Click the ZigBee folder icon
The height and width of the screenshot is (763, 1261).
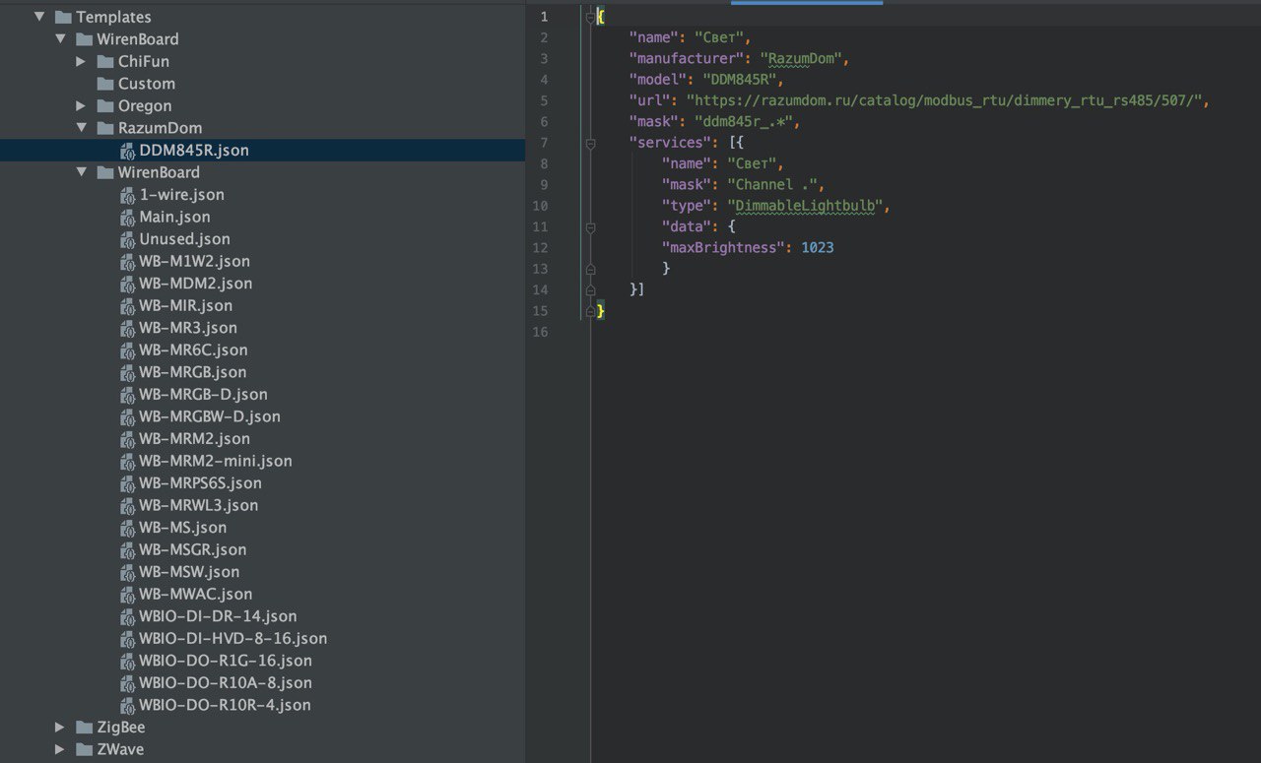click(x=84, y=728)
